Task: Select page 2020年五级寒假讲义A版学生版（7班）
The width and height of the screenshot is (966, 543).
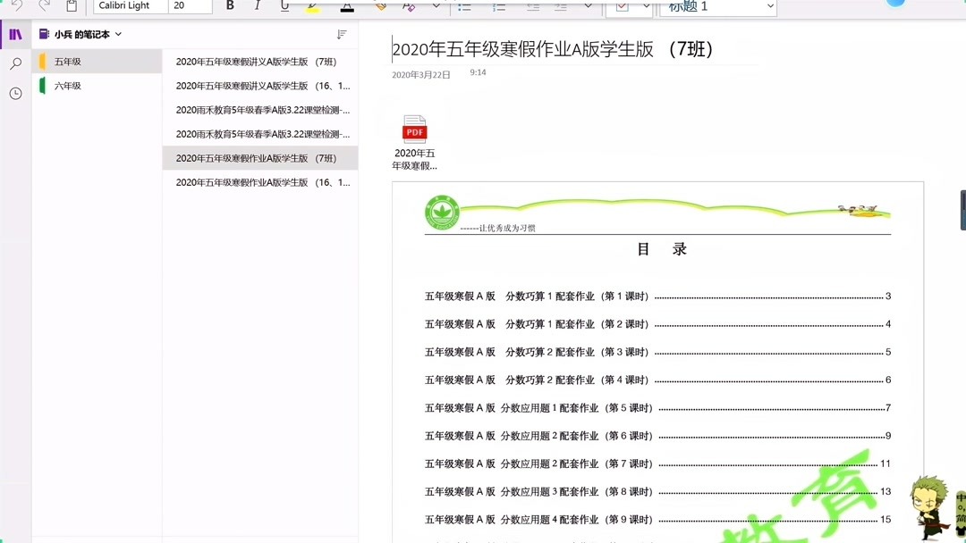Action: [x=260, y=61]
